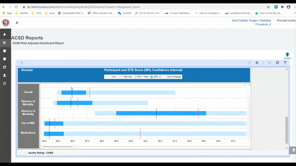Viewport: 296px width, 166px height.
Task: Open the browser extensions puzzle icon
Action: [x=282, y=7]
